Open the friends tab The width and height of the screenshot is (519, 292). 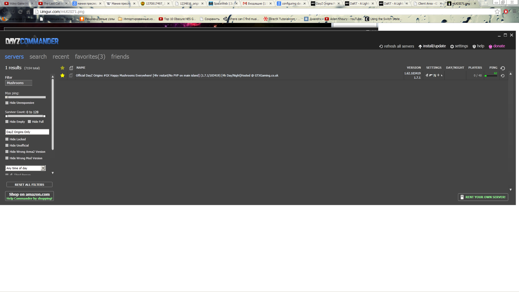tap(120, 57)
